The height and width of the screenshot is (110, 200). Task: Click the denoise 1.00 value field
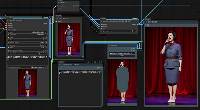pos(27,48)
